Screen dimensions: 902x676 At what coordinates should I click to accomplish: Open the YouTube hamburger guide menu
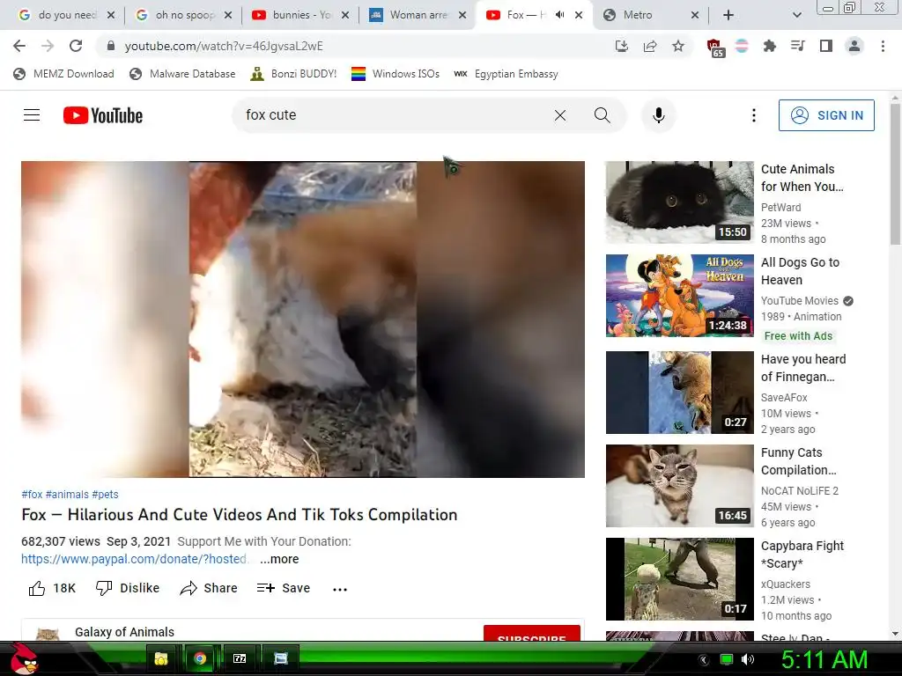click(x=32, y=115)
